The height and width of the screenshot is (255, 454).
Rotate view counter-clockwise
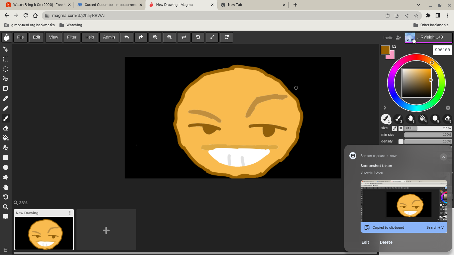198,37
